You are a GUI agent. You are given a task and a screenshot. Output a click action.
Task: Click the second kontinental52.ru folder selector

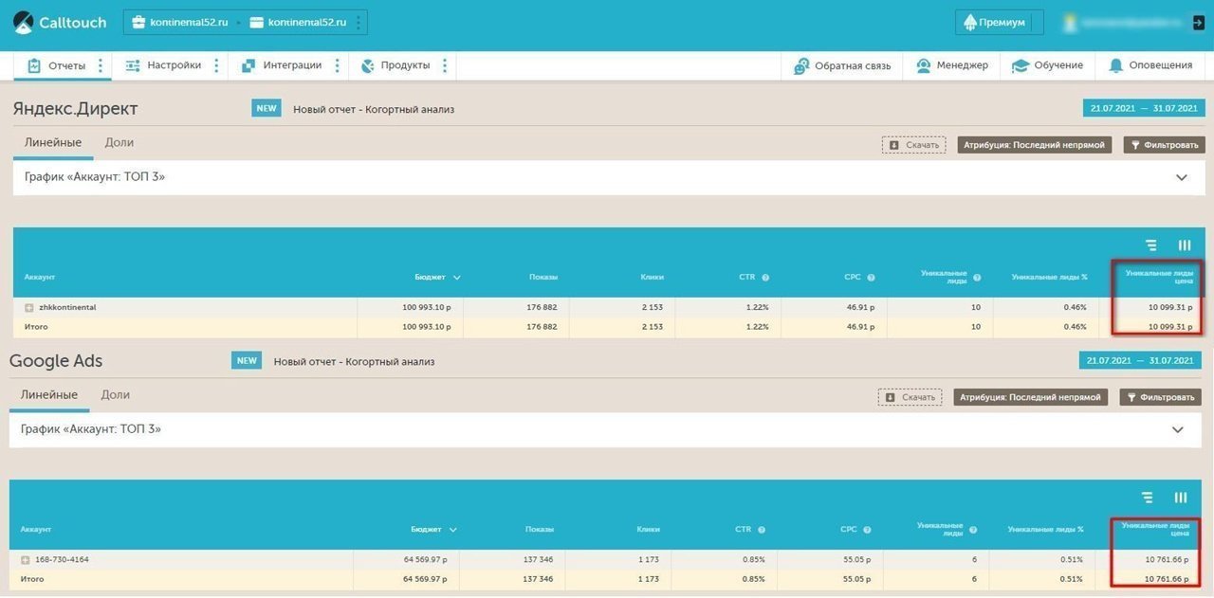(x=297, y=22)
